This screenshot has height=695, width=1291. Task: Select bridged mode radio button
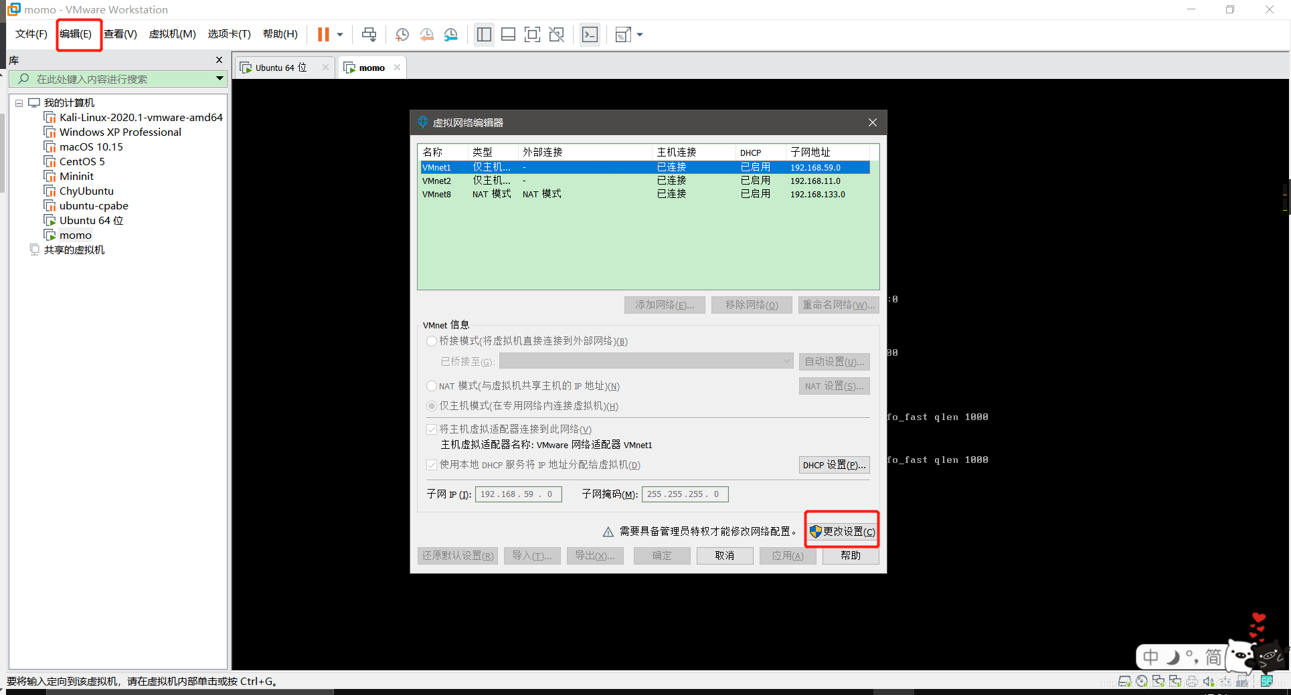432,341
